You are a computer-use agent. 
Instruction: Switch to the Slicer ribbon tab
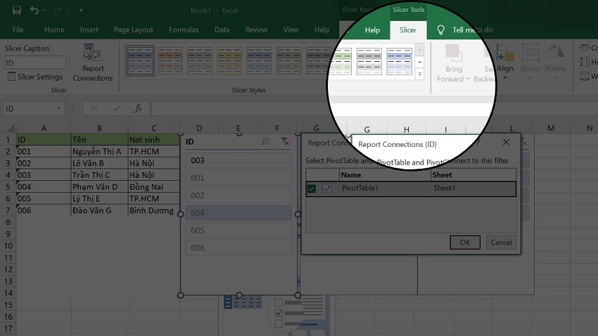click(x=407, y=30)
